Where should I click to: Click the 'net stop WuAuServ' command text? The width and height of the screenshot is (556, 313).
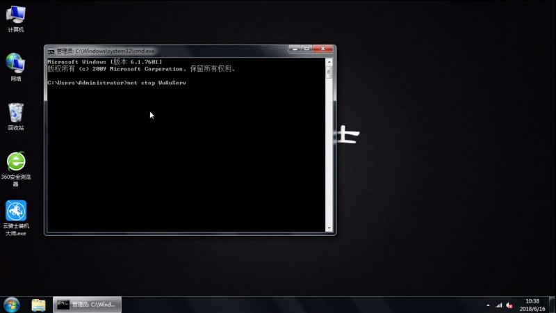(156, 83)
